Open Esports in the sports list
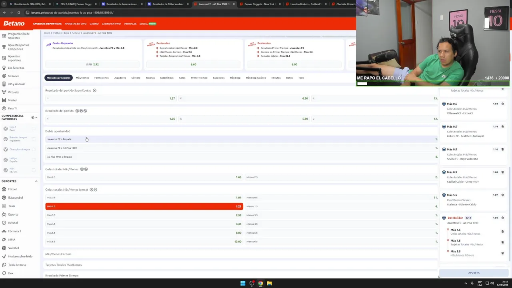Viewport: 512px width, 288px height. click(13, 214)
